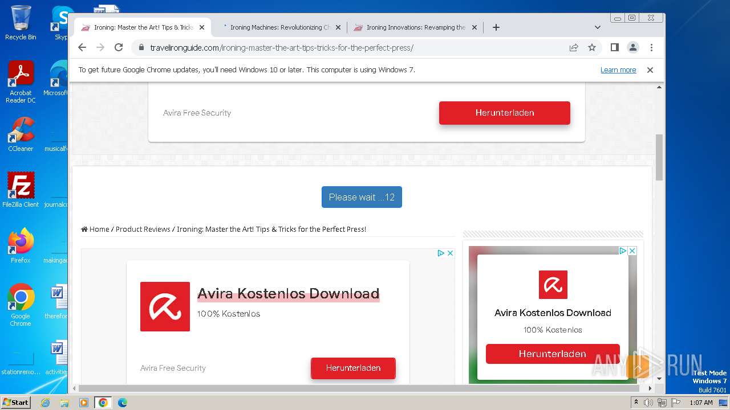
Task: Open Chrome side panel icon
Action: click(614, 47)
